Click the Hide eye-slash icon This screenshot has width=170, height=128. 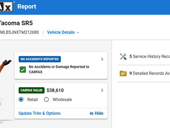tap(92, 113)
